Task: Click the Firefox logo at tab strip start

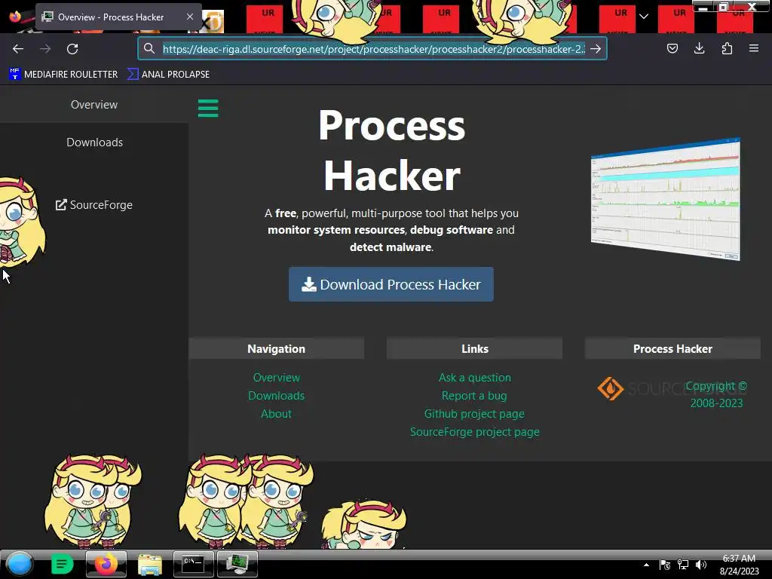Action: 15,17
